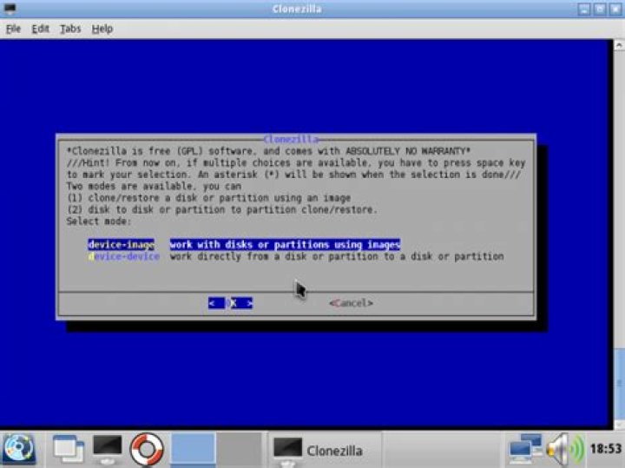The width and height of the screenshot is (625, 468).
Task: Select the device-image mode option
Action: point(122,244)
